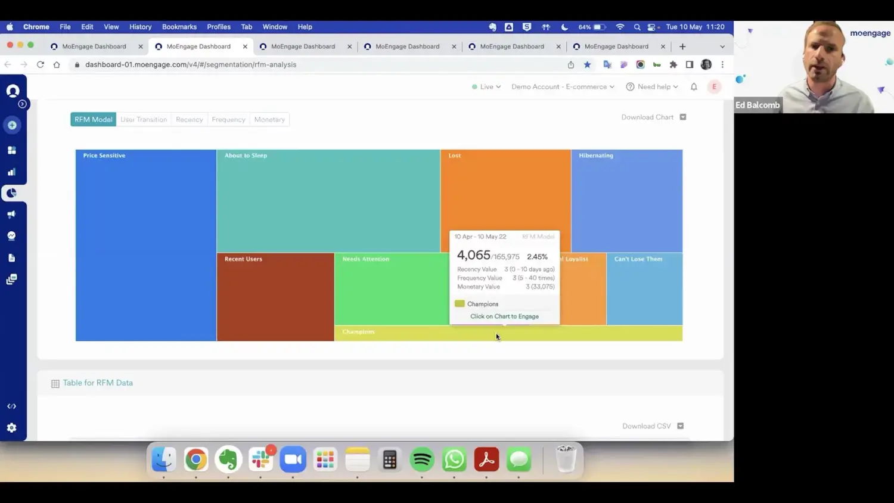Click the Can't Lose Them treemap segment
Screen dimensions: 894x503
coord(645,289)
